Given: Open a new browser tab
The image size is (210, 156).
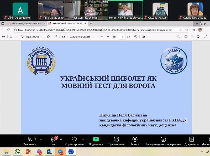Looking at the screenshot, I should pos(91,24).
